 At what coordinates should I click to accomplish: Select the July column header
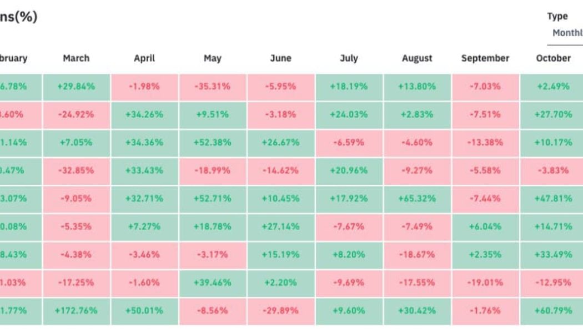[349, 58]
